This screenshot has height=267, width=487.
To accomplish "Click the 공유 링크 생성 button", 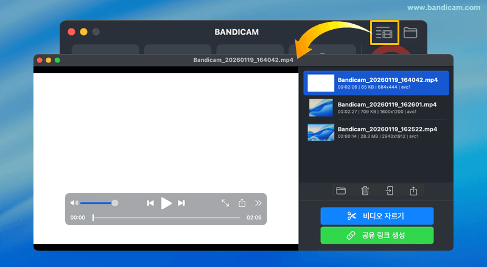I will click(377, 235).
